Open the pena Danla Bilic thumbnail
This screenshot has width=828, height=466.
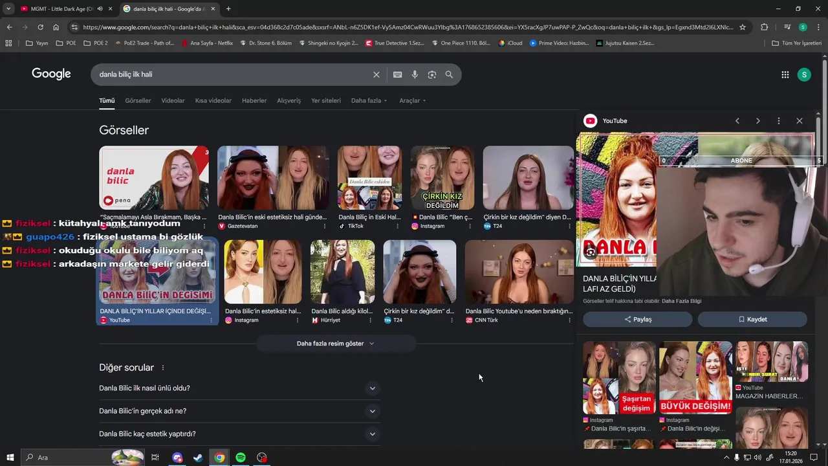[154, 178]
